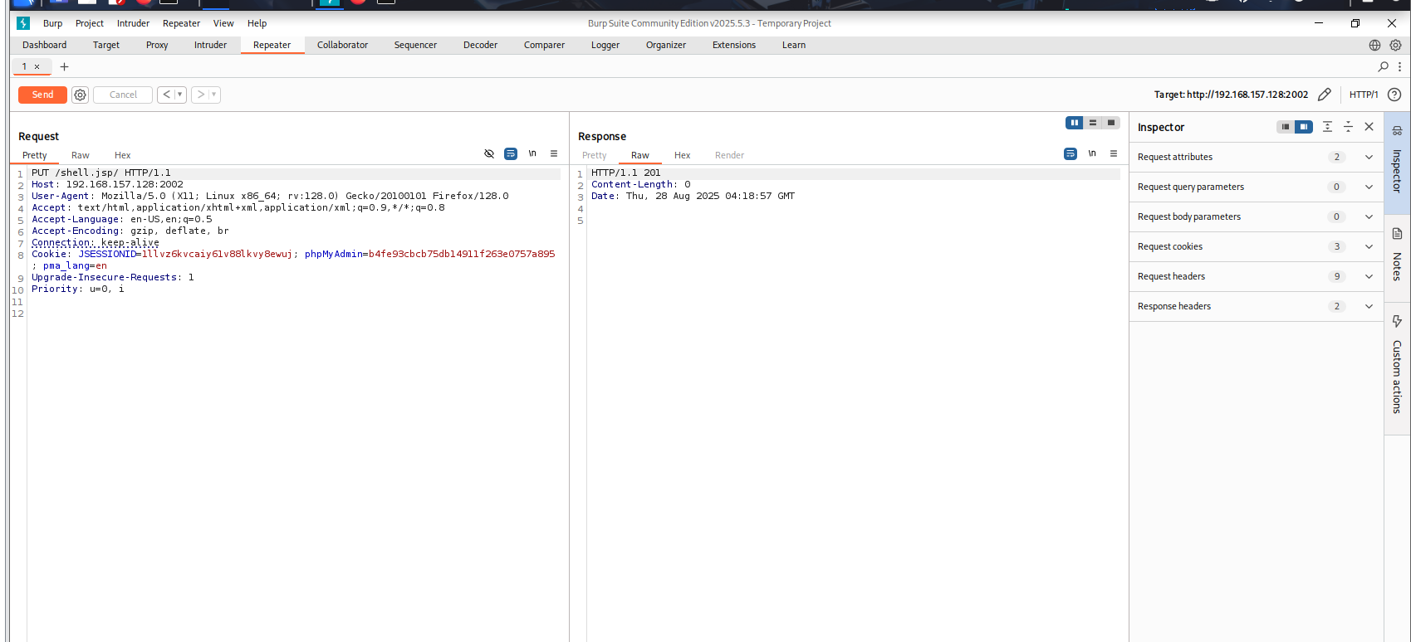This screenshot has width=1411, height=642.
Task: Click the Burp browser globe icon
Action: pyautogui.click(x=1374, y=45)
